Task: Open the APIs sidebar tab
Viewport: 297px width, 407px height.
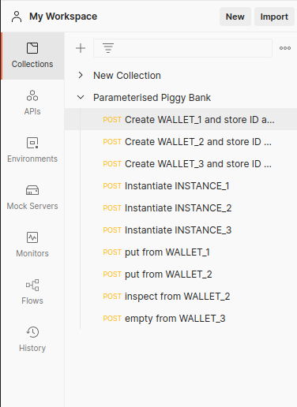Action: [x=32, y=103]
